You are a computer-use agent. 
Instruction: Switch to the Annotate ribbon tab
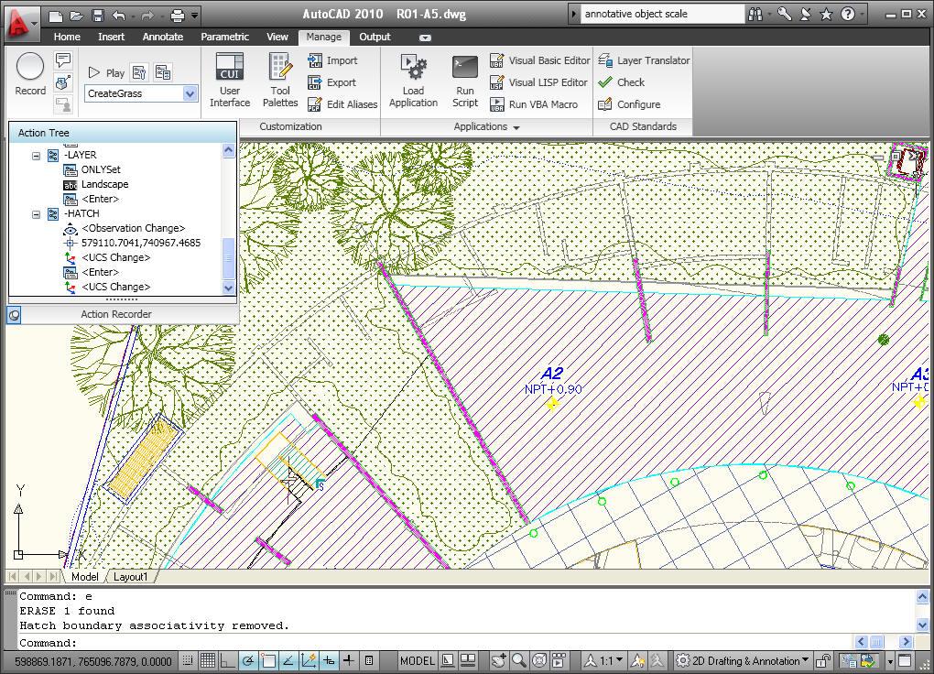click(x=163, y=37)
